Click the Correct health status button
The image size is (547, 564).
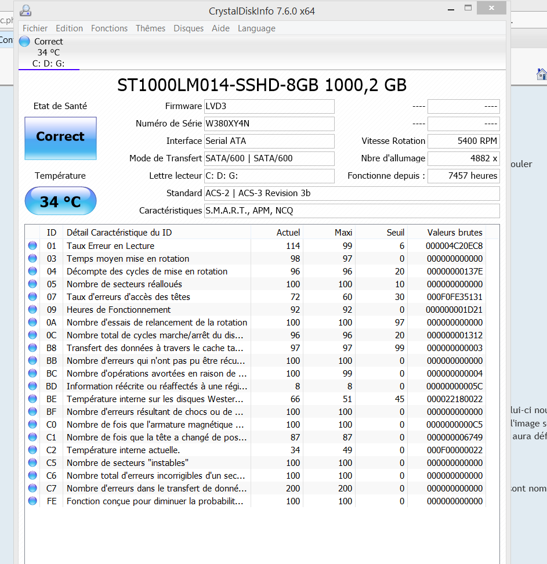[60, 138]
